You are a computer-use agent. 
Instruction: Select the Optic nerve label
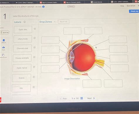[22, 68]
